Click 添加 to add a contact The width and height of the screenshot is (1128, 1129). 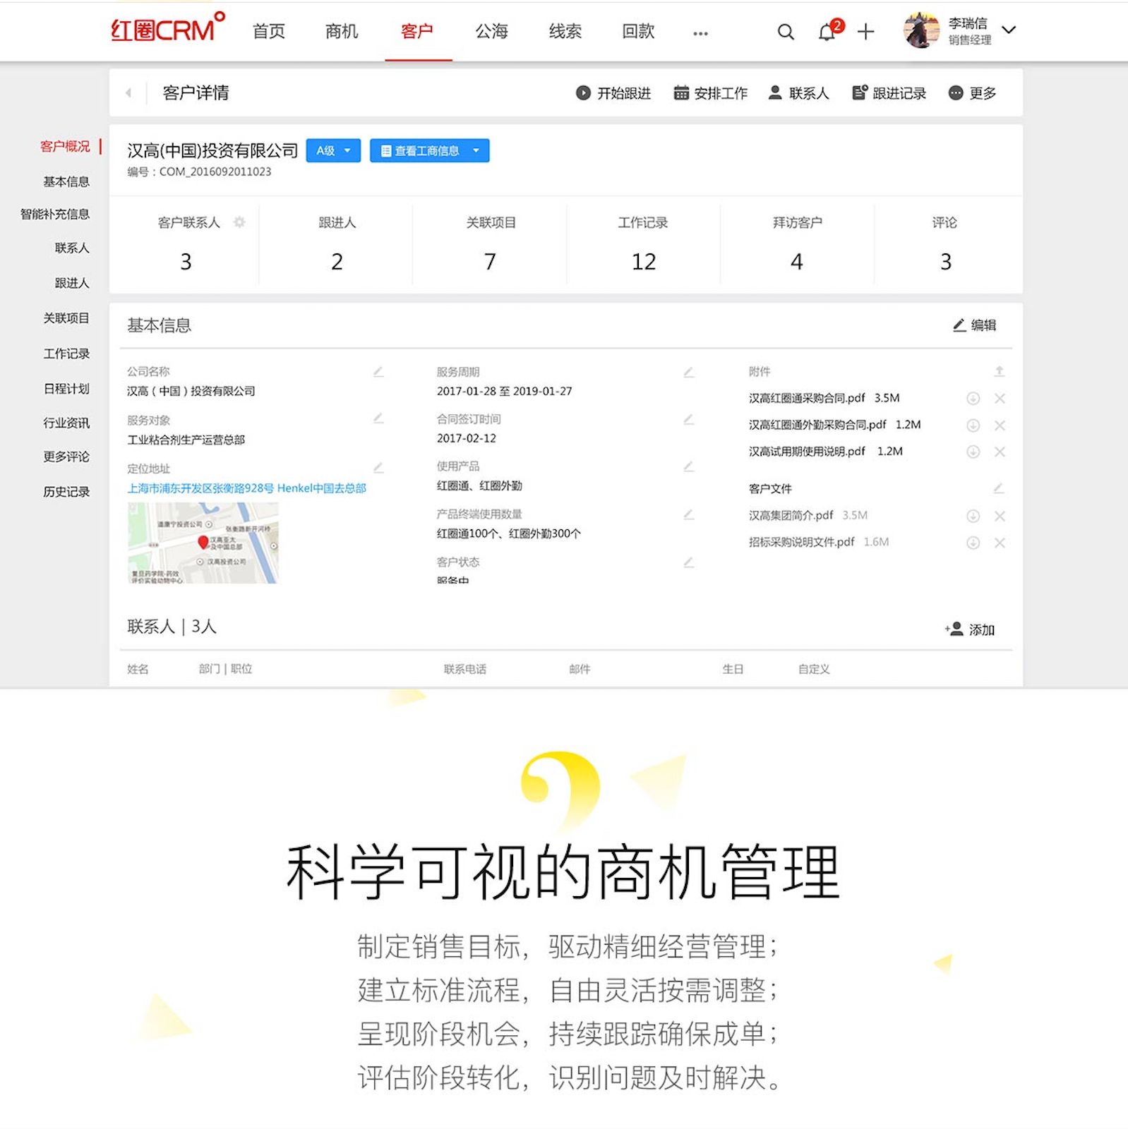(971, 629)
